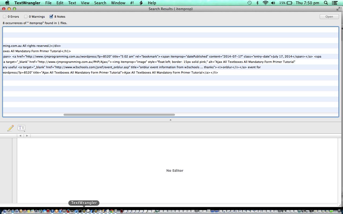This screenshot has height=214, width=343.
Task: Click the pencil document-state icon
Action: [x=10, y=128]
